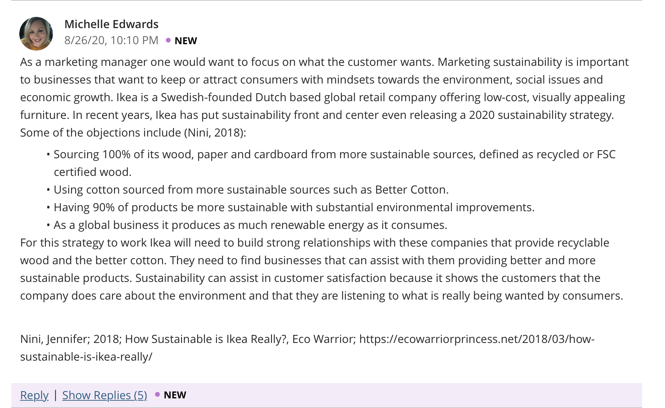Click the 'sustainable-is-ikea-really/' URL continuation
The height and width of the screenshot is (408, 665).
[x=86, y=357]
